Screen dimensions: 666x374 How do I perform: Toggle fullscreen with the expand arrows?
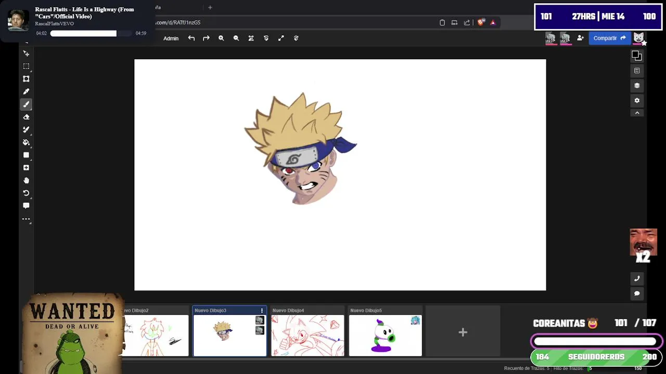point(281,38)
